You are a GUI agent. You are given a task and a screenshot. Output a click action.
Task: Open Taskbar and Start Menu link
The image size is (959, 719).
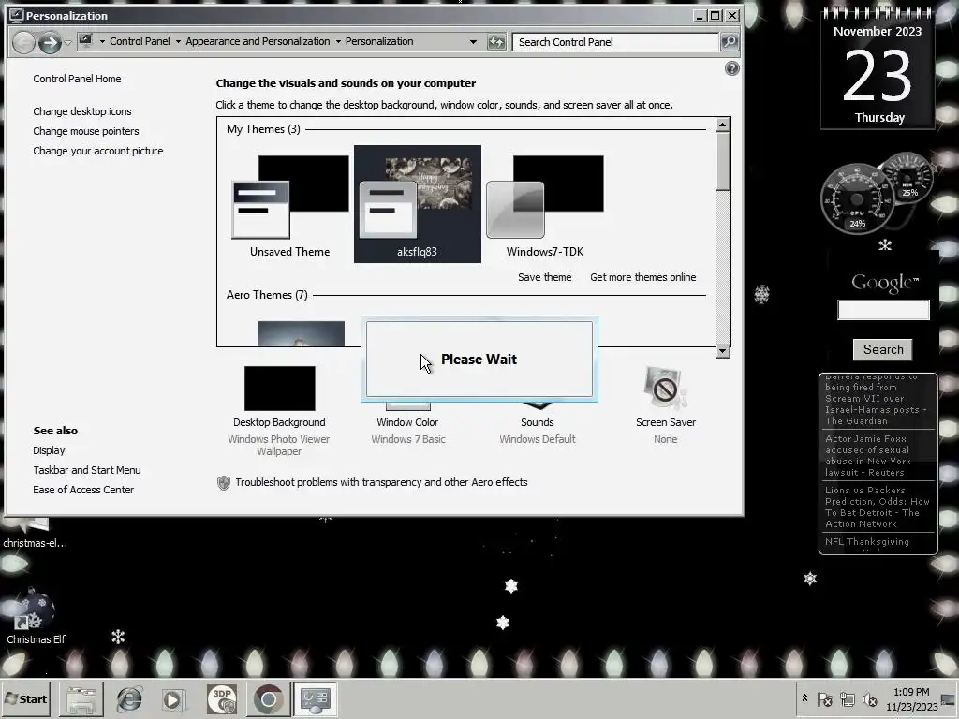(87, 470)
